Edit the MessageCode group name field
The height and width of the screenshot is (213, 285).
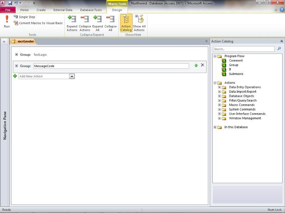[x=111, y=66]
